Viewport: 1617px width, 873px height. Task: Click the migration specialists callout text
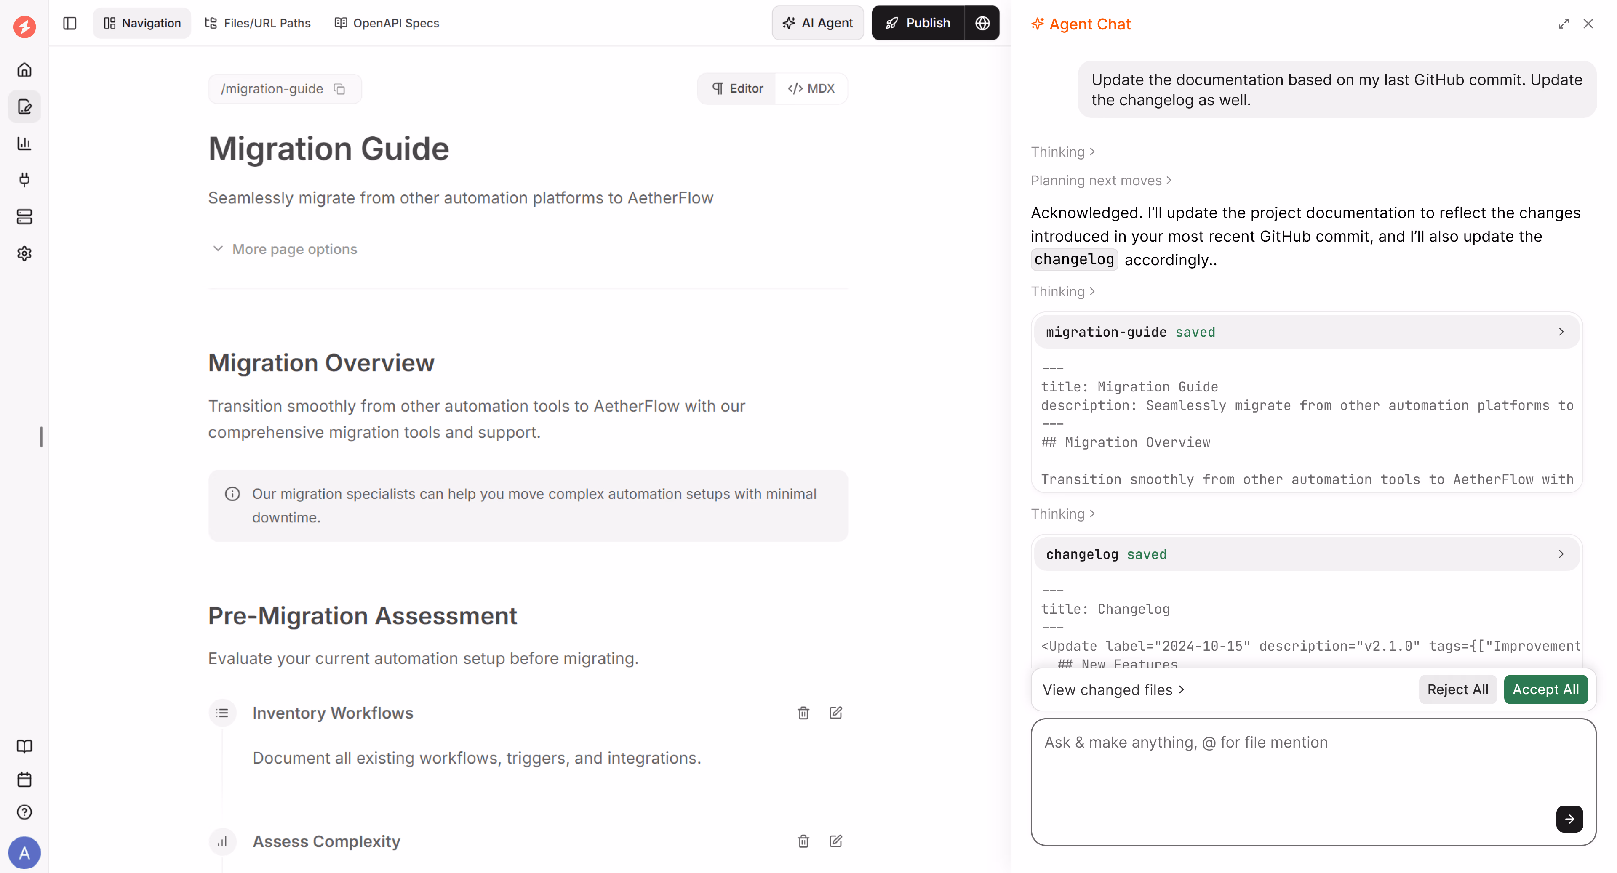(534, 506)
